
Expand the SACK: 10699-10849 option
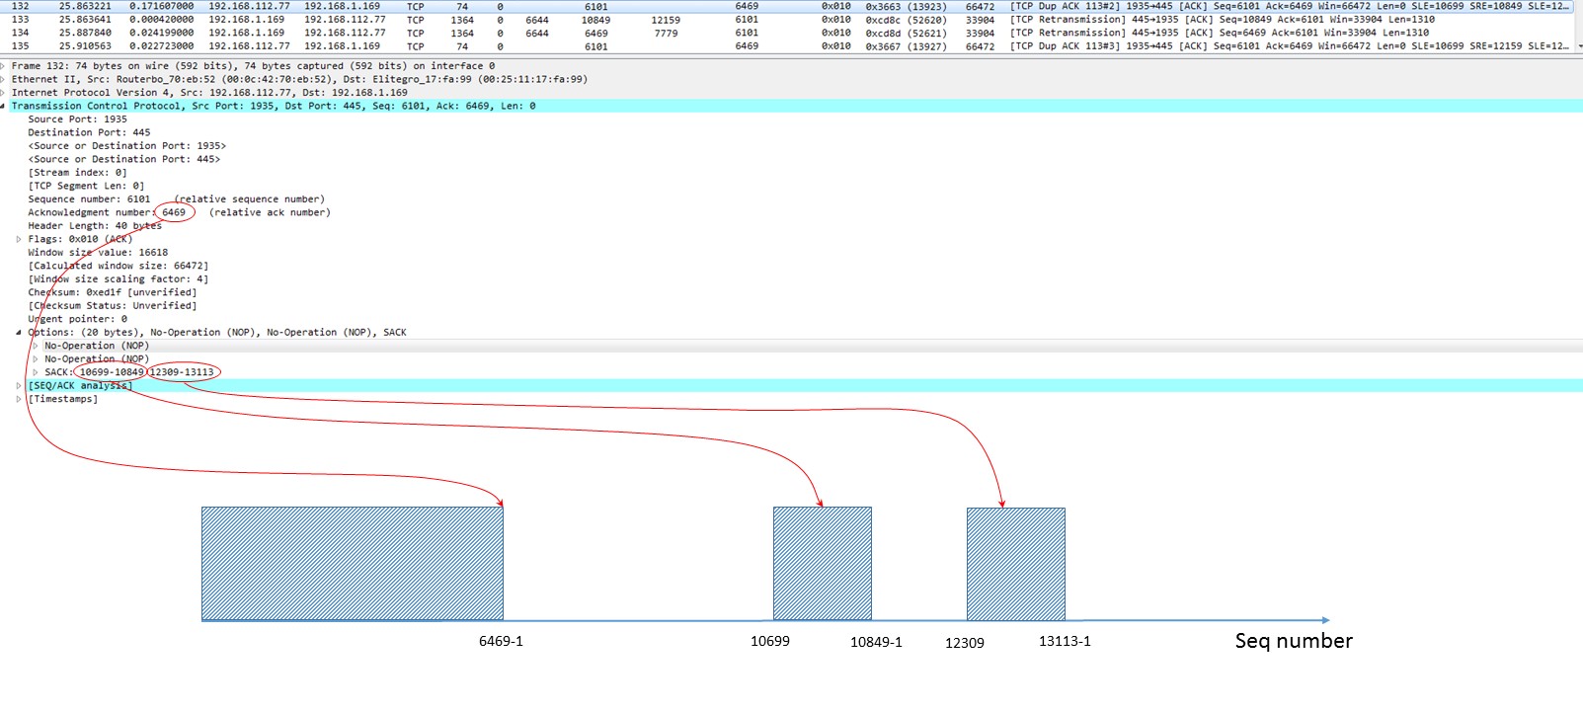point(36,372)
